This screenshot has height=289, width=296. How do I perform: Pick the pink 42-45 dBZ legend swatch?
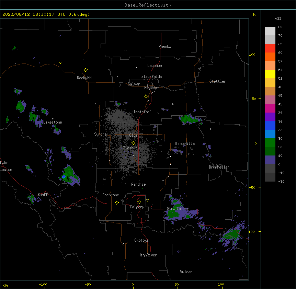click(x=270, y=100)
